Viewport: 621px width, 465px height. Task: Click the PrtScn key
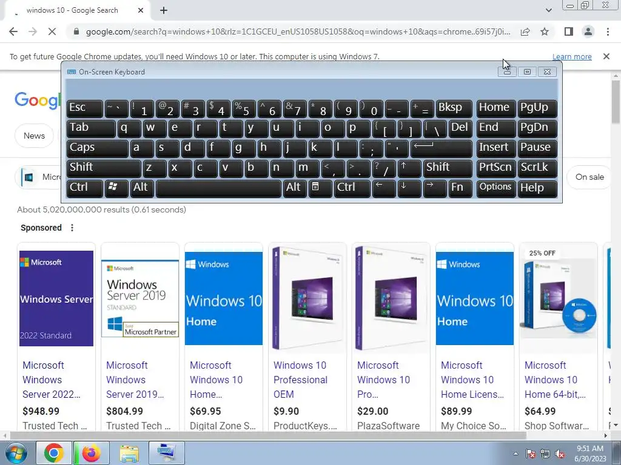pos(496,168)
